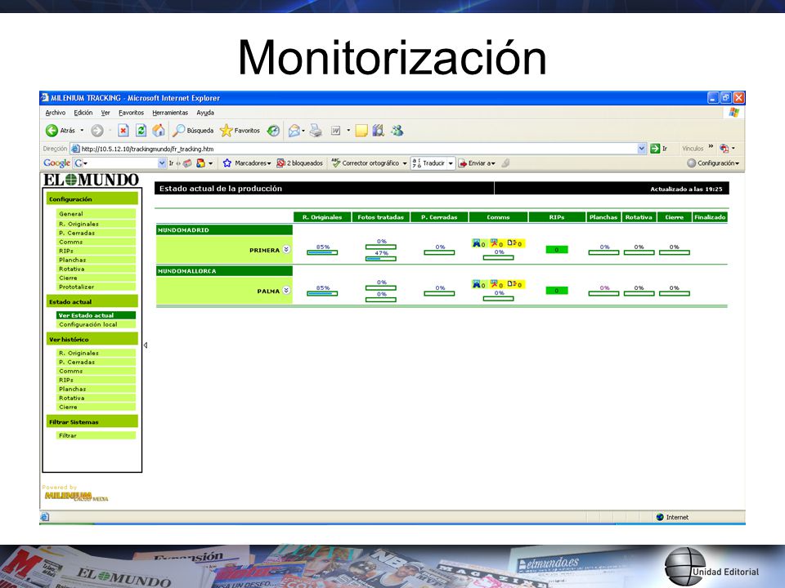Click Enviar a in Google toolbar
785x588 pixels.
click(x=477, y=163)
